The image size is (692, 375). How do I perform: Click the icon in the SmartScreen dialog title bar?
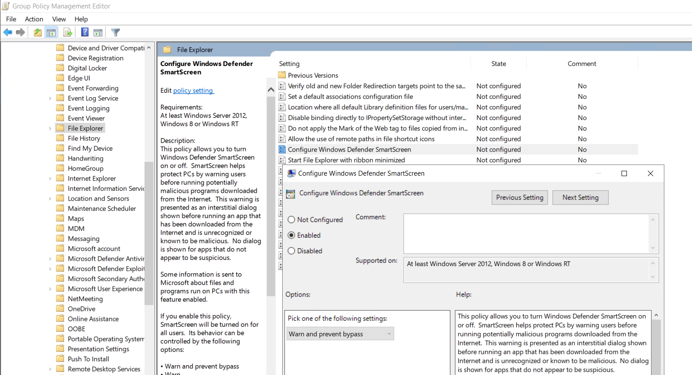292,173
